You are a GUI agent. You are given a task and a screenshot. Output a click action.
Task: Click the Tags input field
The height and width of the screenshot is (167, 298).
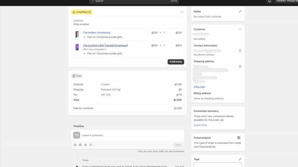pyautogui.click(x=218, y=165)
